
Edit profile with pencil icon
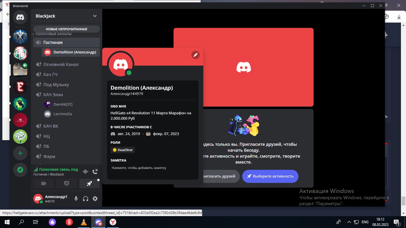pyautogui.click(x=195, y=55)
